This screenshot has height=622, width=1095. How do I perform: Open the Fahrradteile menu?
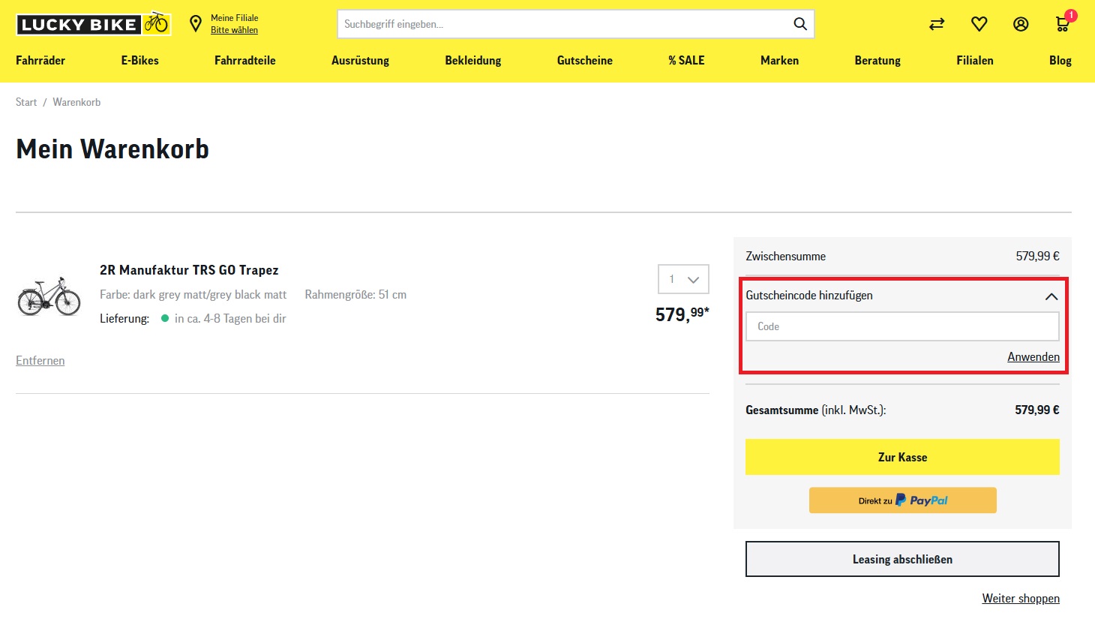tap(245, 61)
